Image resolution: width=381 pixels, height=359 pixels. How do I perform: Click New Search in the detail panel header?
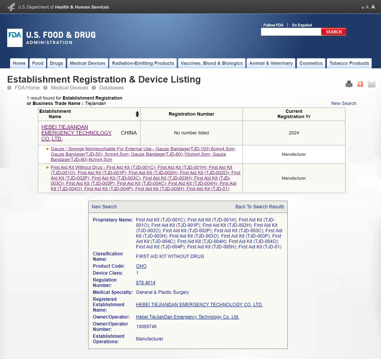coord(104,207)
